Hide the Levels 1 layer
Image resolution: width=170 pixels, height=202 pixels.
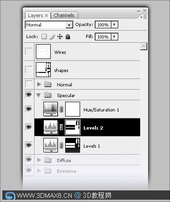[x=29, y=145]
